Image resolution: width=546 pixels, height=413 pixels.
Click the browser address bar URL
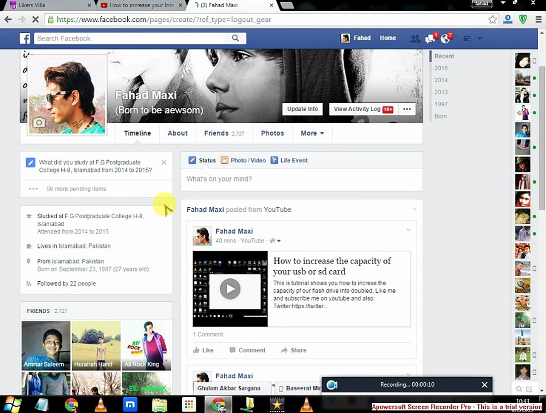(164, 20)
